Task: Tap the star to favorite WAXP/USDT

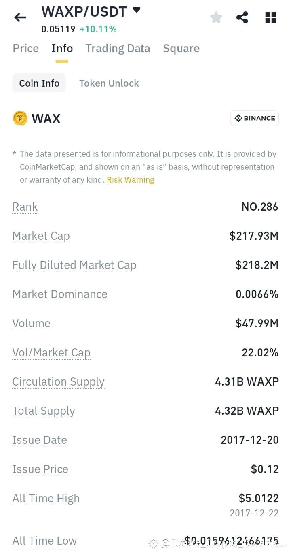Action: [x=216, y=17]
